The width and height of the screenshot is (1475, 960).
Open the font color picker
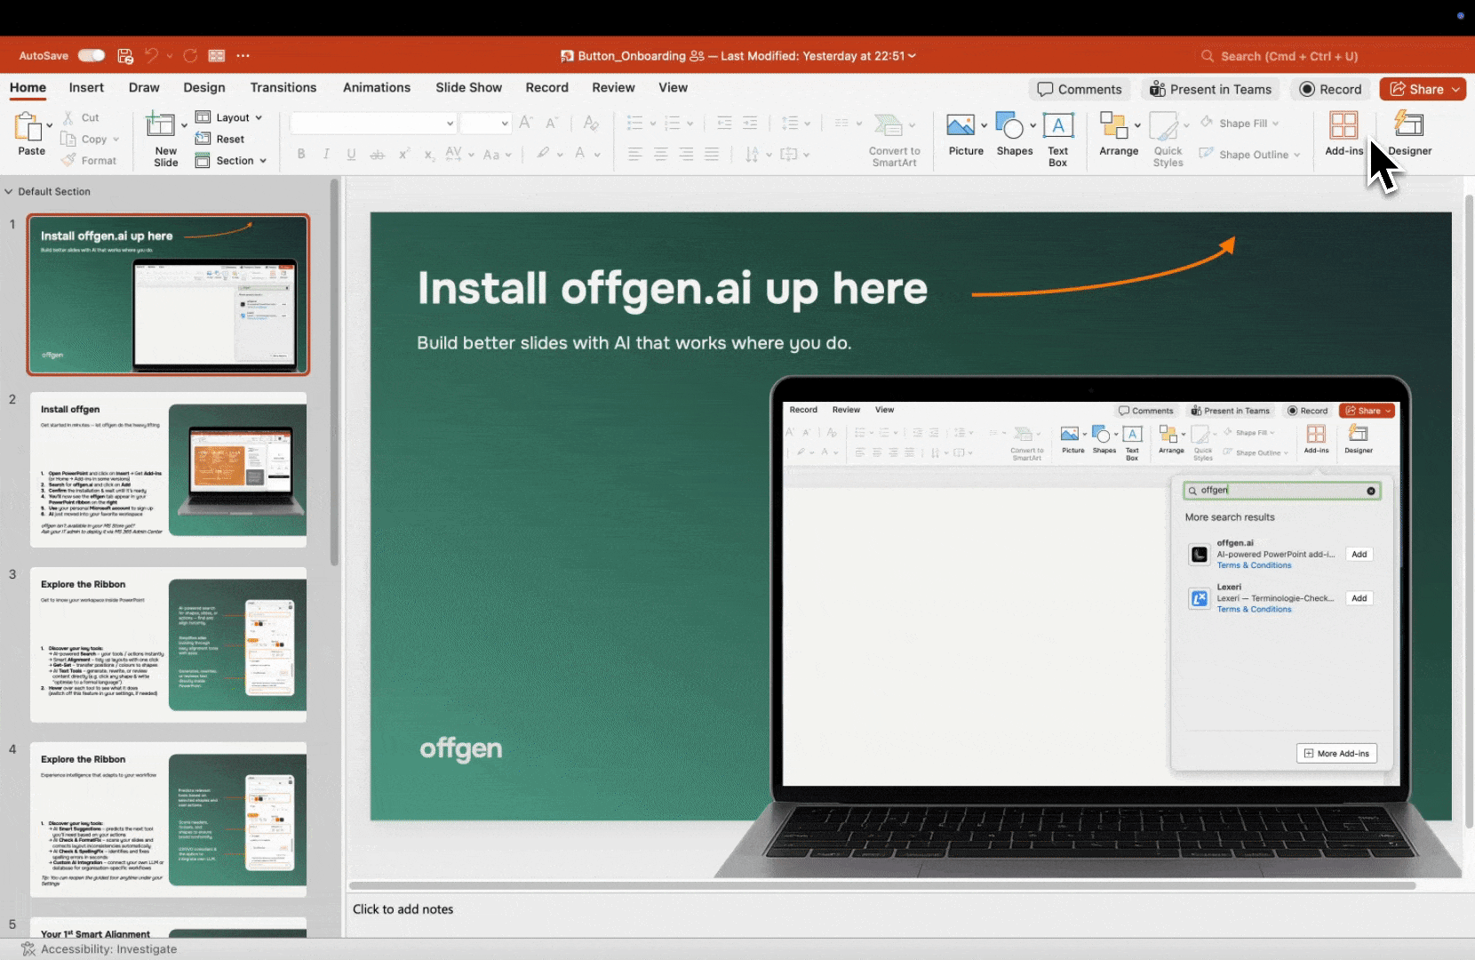[579, 154]
